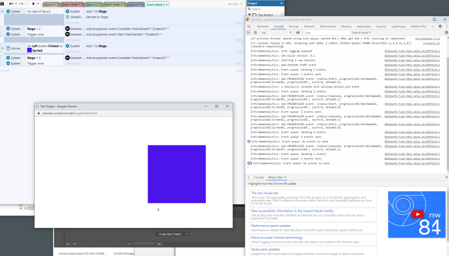The image size is (449, 256).
Task: Open the Lighthouse tab in DevTools
Action: 398,26
